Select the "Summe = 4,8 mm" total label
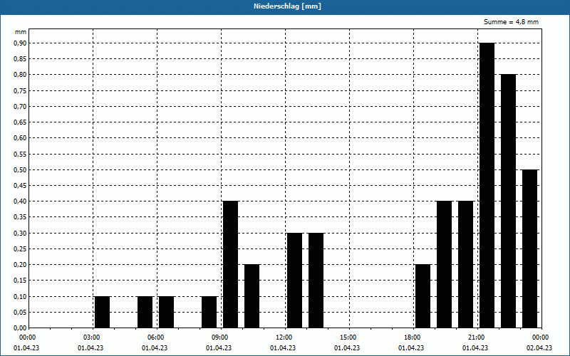 pos(511,22)
